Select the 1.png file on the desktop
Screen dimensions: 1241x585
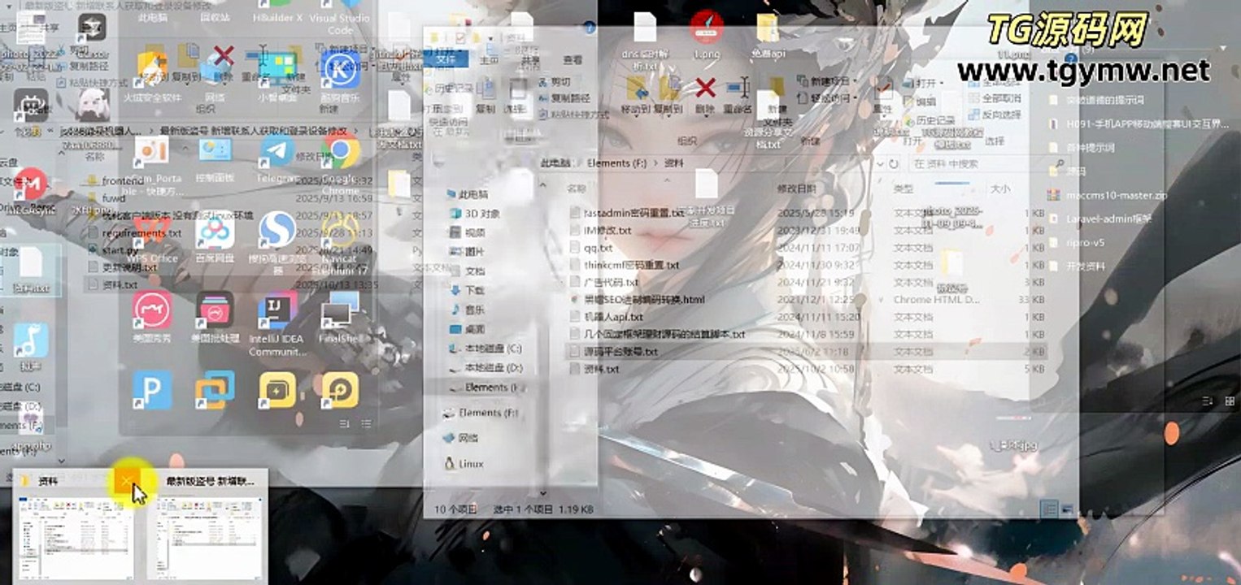[x=707, y=37]
